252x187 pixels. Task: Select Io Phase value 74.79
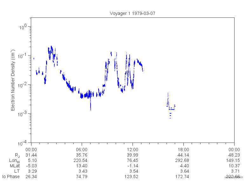(x=82, y=177)
